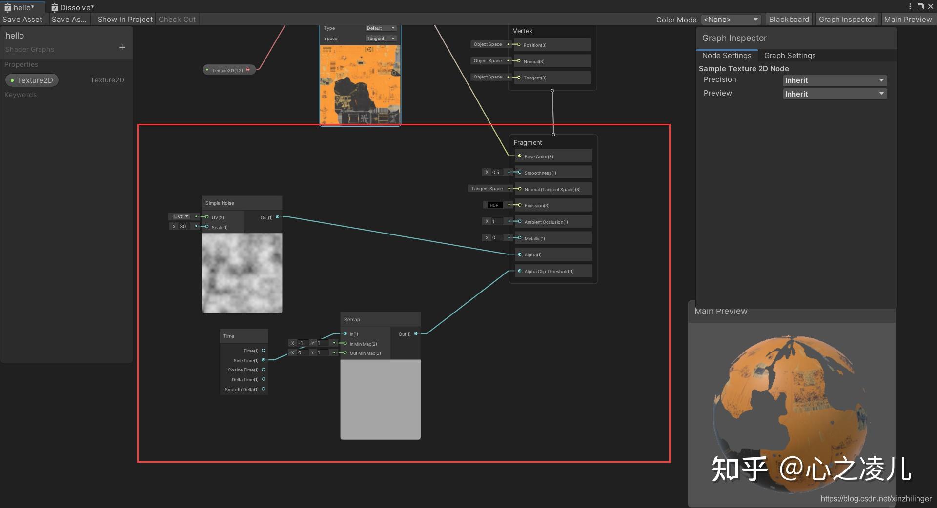Image resolution: width=937 pixels, height=508 pixels.
Task: Click the Out(1) output port of Simple Noise
Action: 278,218
